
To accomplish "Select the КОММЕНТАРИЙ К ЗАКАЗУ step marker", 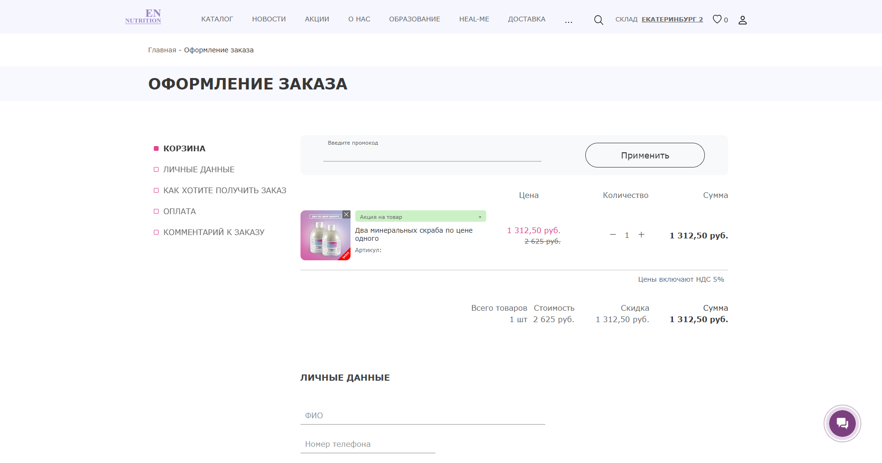I will coord(156,232).
